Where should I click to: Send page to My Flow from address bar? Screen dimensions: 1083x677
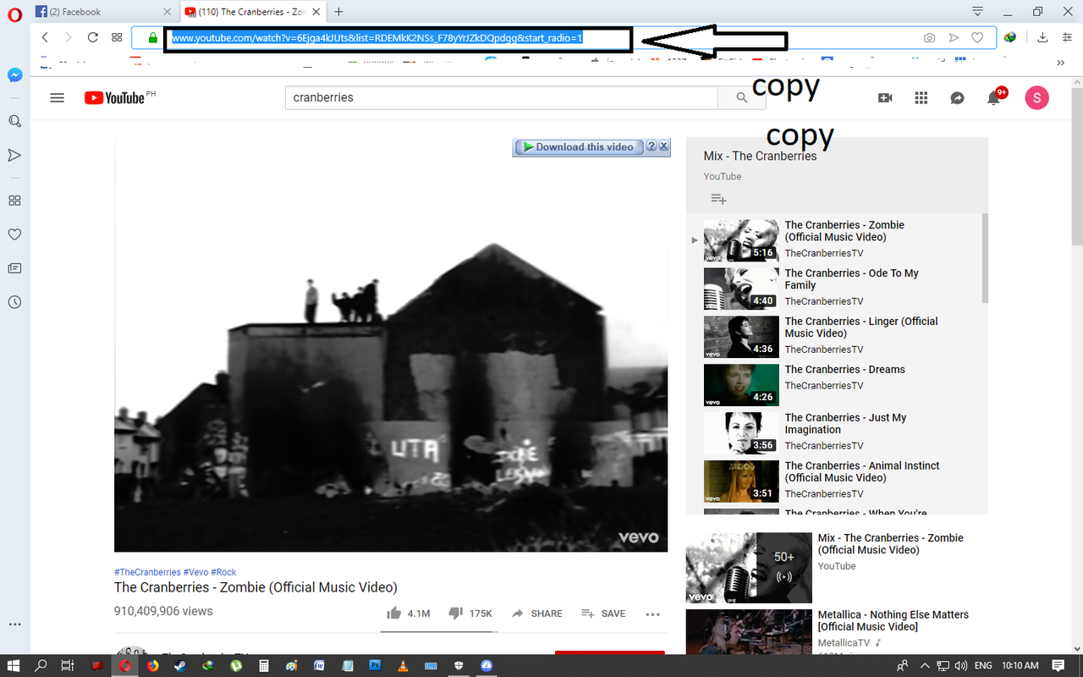(954, 38)
